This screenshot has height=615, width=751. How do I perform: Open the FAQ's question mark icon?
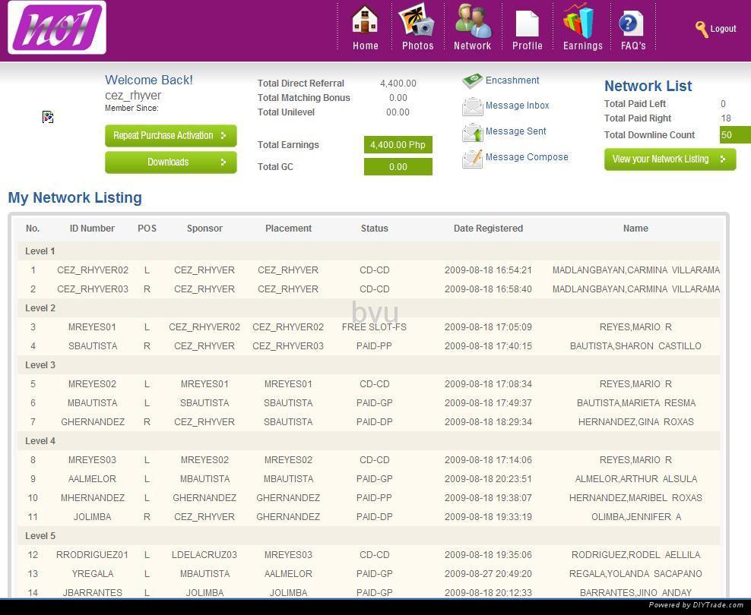631,24
